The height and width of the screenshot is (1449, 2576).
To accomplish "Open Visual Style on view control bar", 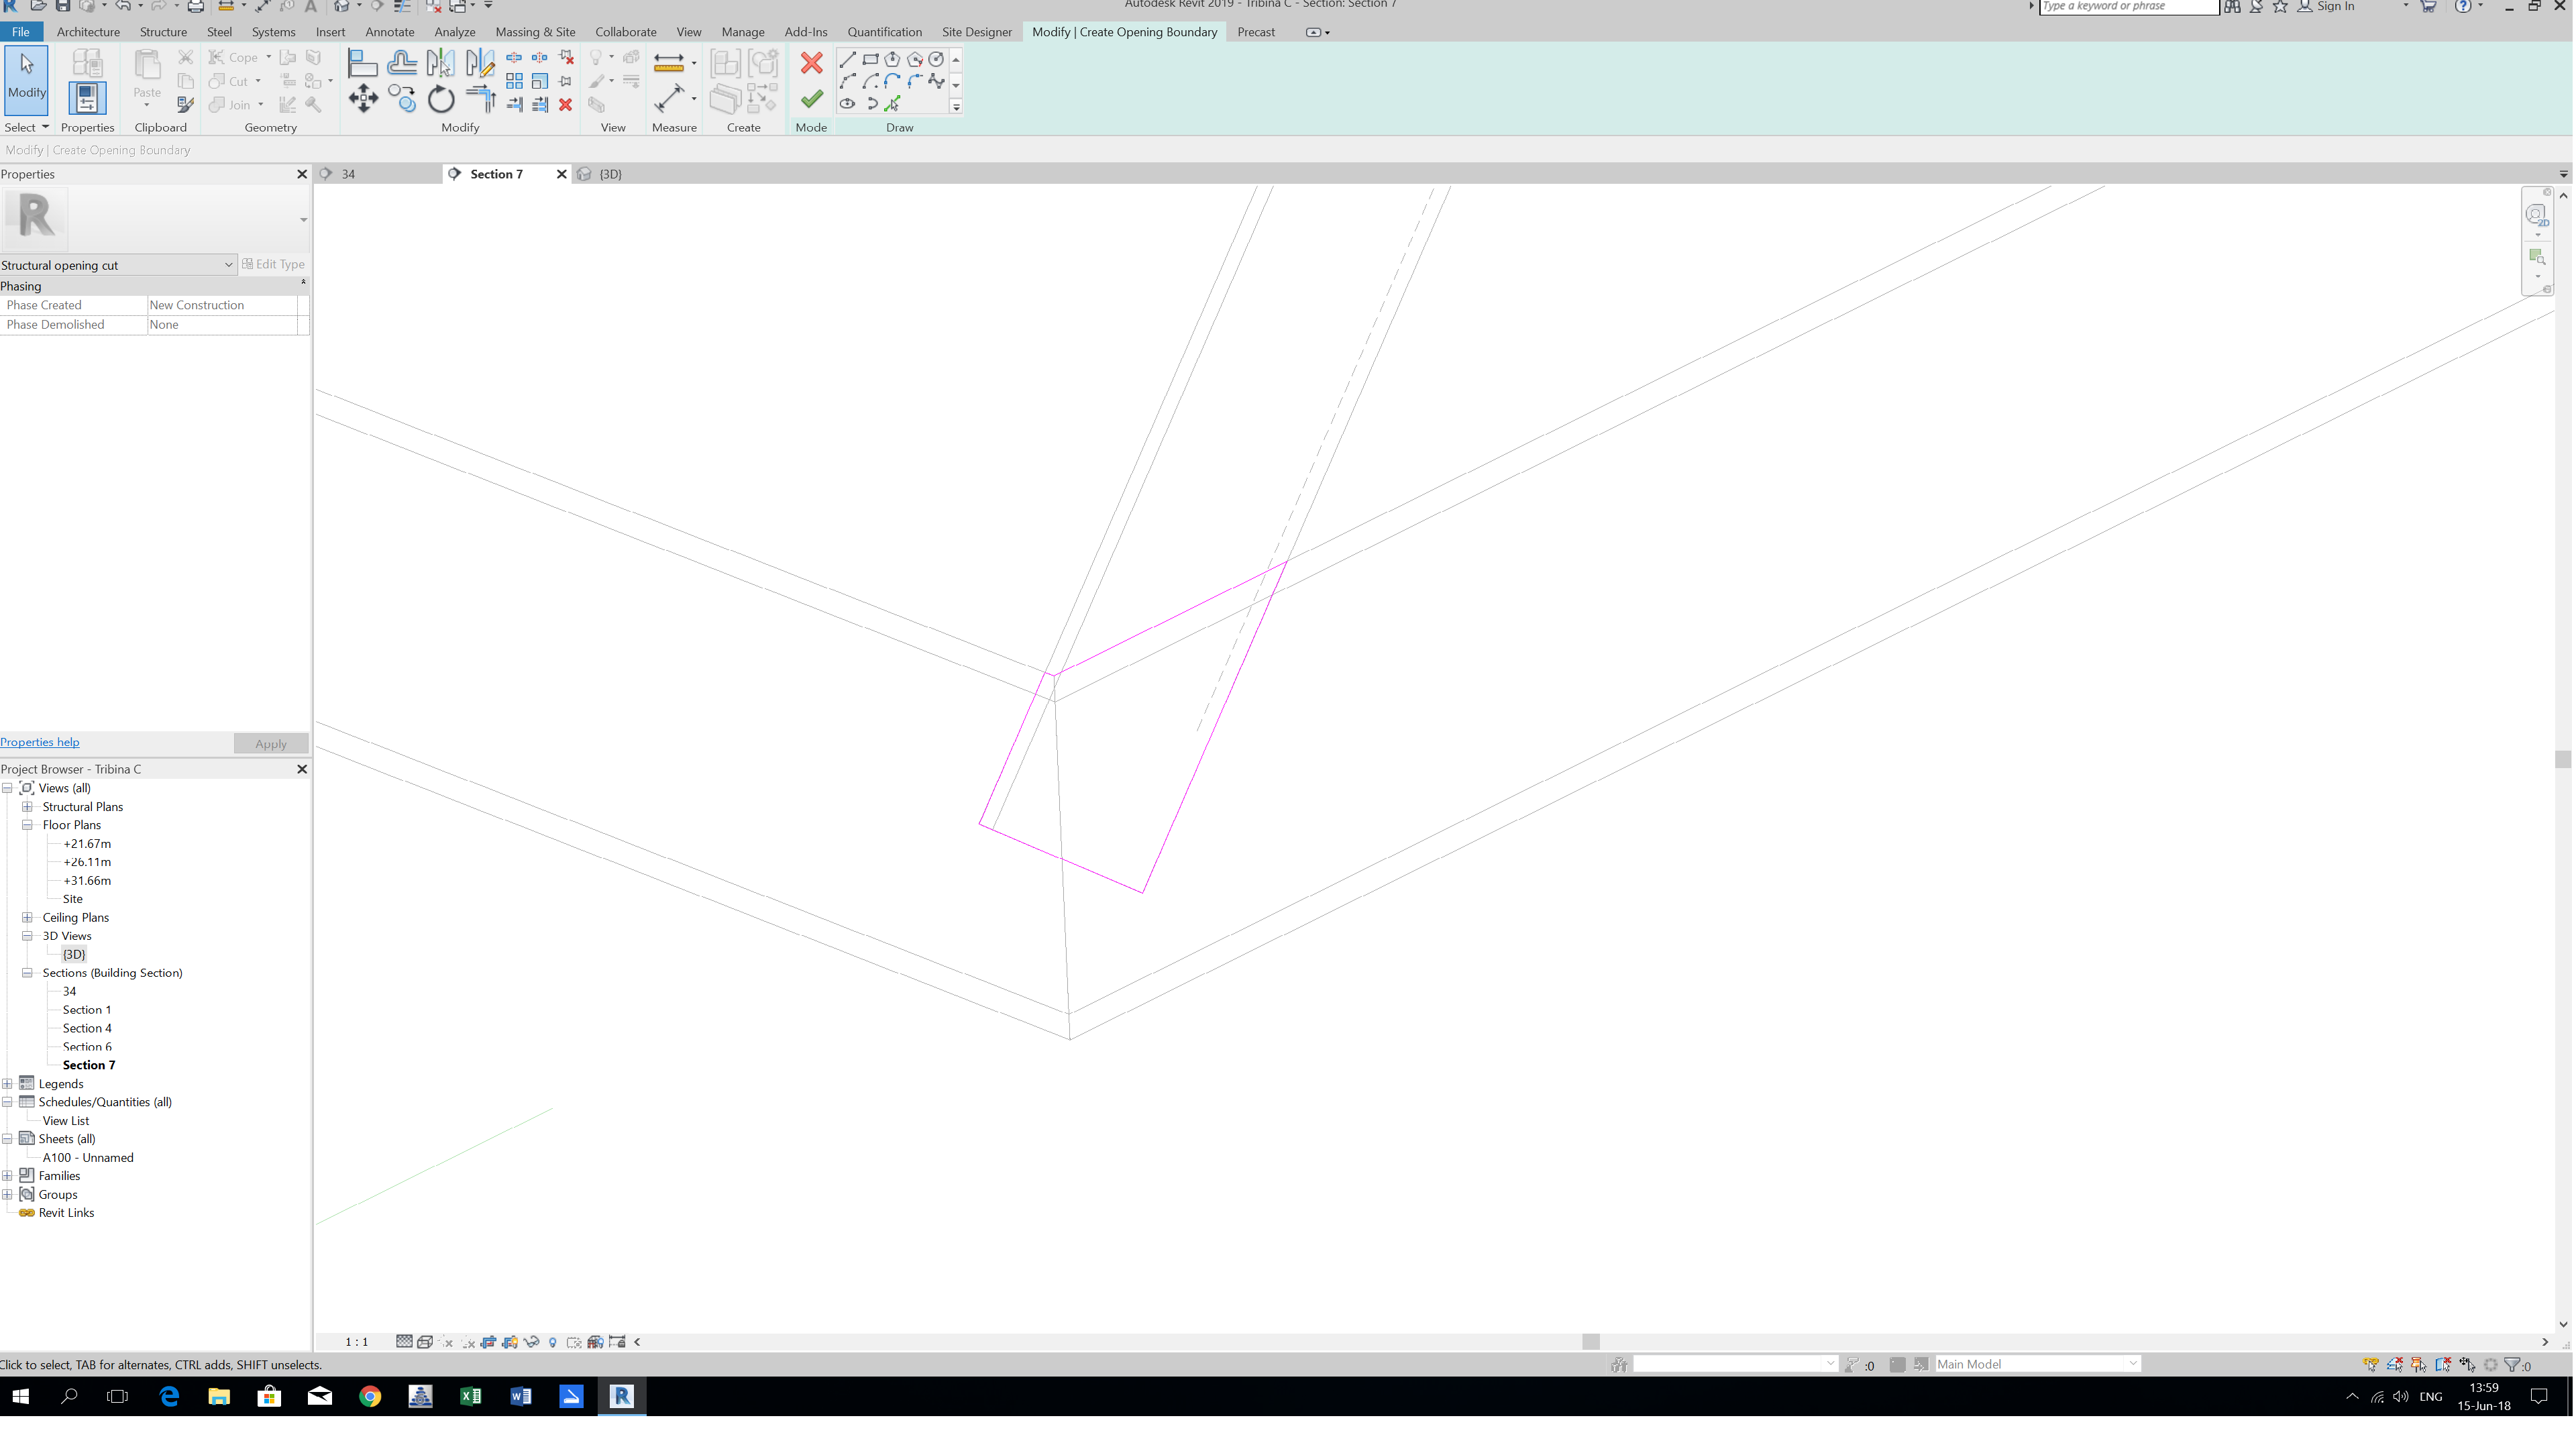I will click(x=424, y=1343).
